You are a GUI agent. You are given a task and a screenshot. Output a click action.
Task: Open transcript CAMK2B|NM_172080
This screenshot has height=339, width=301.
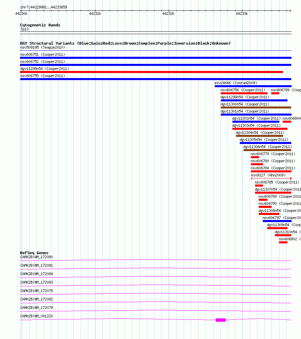coord(37,257)
